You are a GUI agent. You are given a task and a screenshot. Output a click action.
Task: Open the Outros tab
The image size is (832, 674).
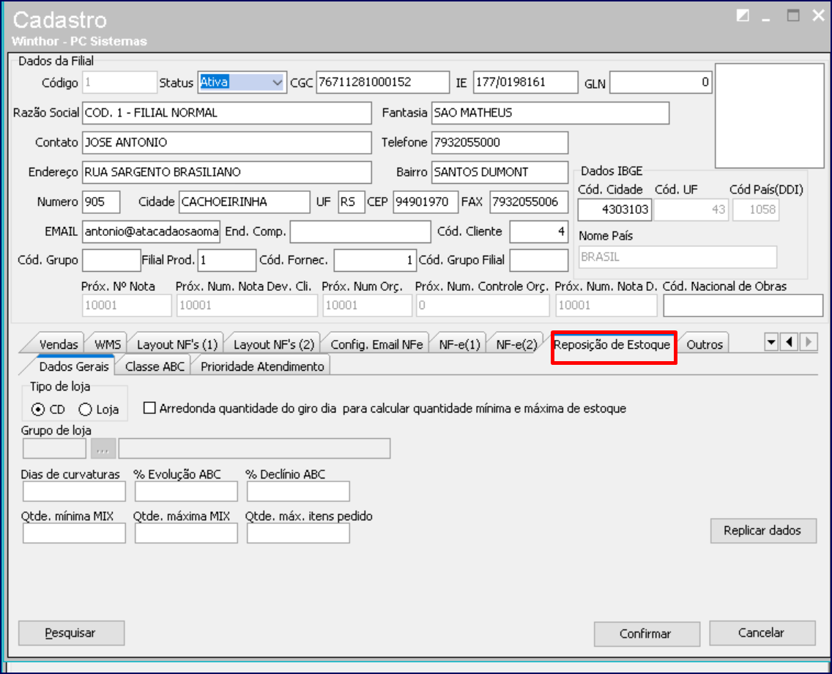pyautogui.click(x=705, y=344)
